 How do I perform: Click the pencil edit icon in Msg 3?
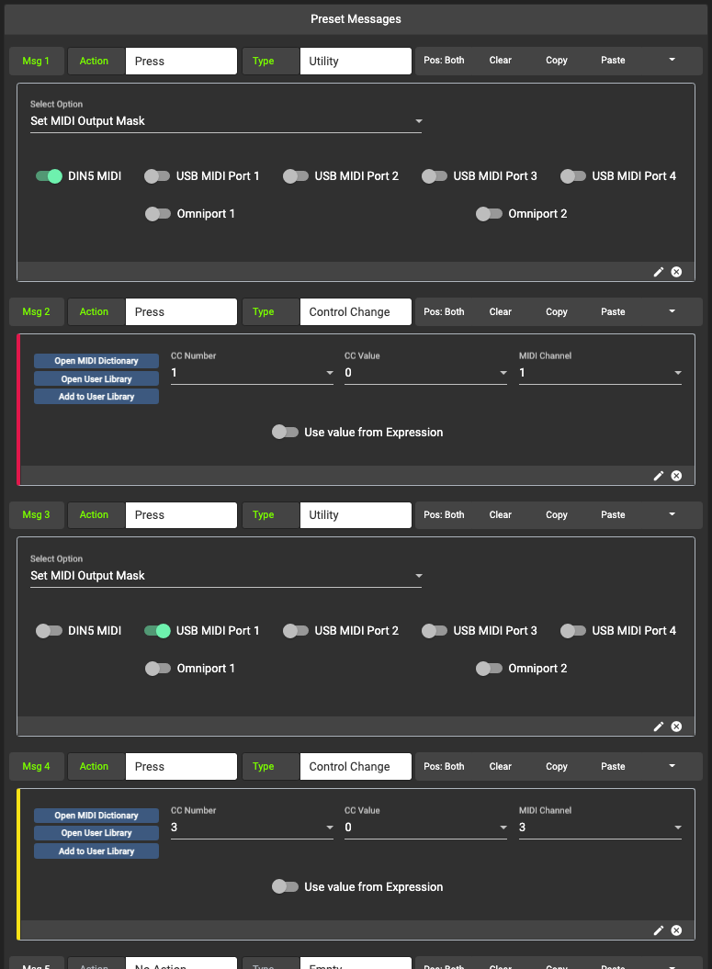[659, 727]
